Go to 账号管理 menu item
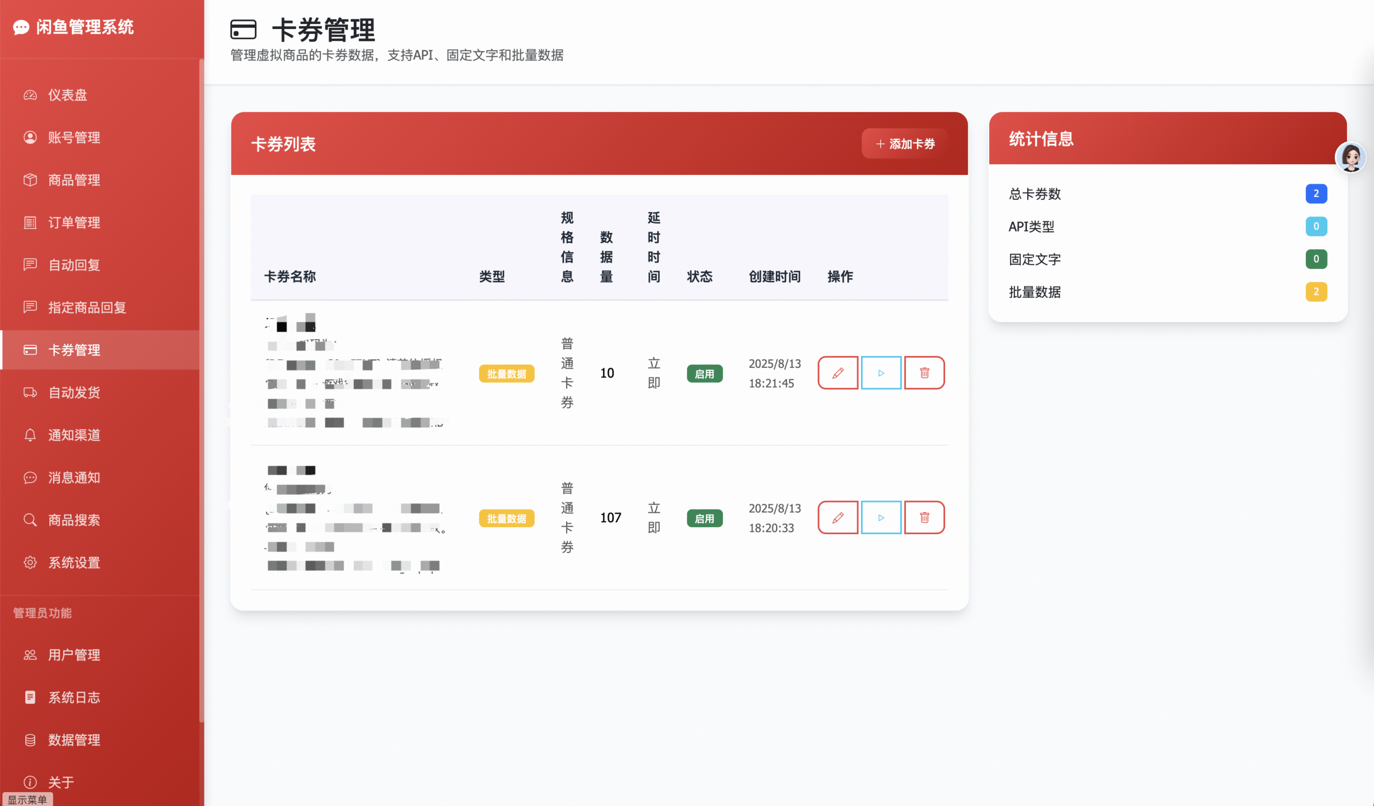The width and height of the screenshot is (1374, 806). click(x=74, y=137)
